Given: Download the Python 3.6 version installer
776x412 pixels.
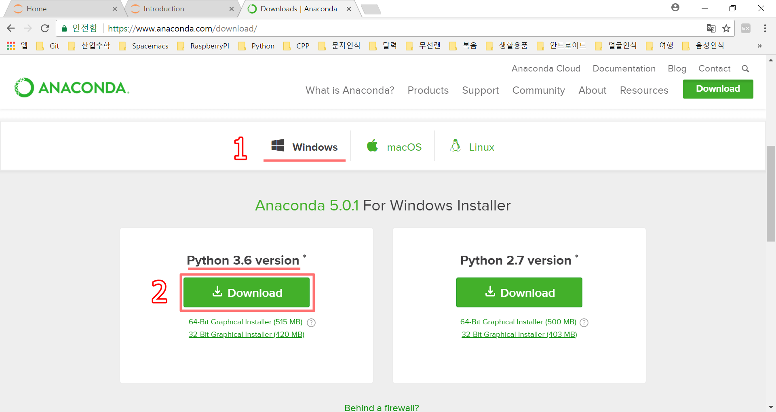Looking at the screenshot, I should pos(247,292).
